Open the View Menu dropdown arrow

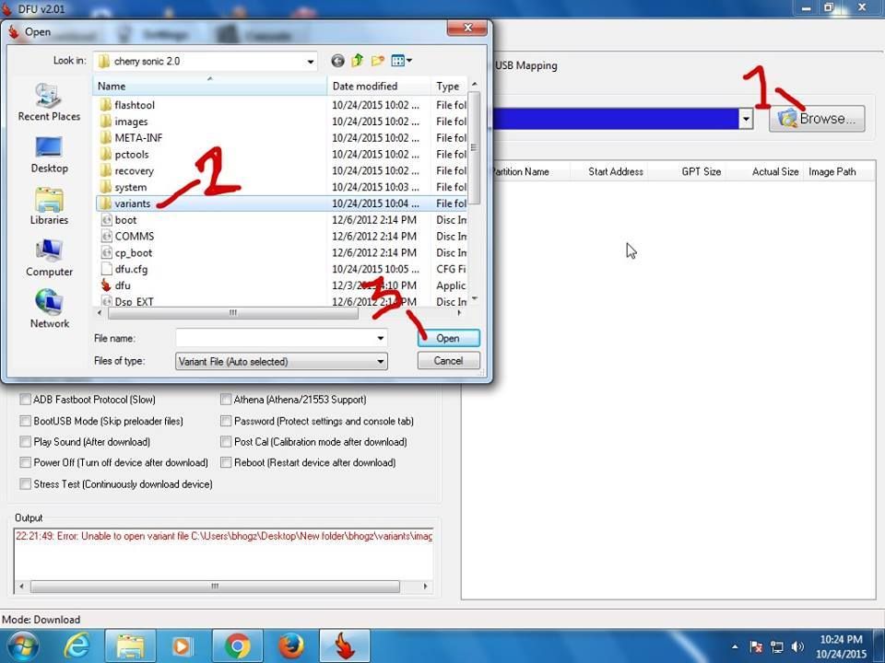(409, 61)
